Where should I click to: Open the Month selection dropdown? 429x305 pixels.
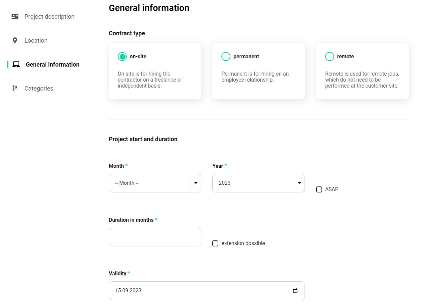coord(155,183)
